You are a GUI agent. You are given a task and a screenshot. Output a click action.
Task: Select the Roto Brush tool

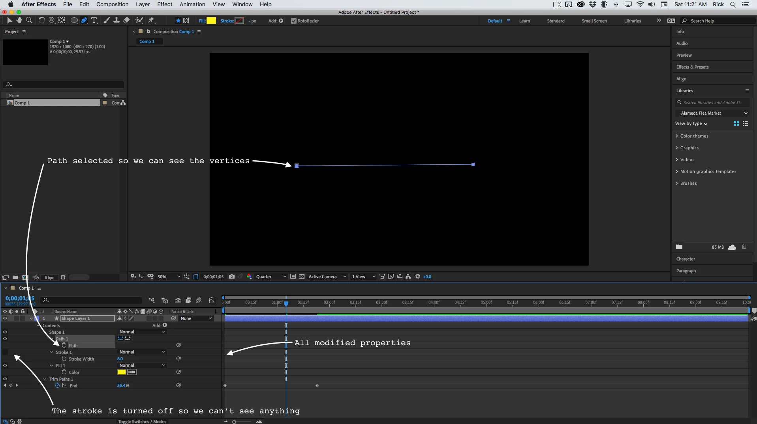point(139,20)
